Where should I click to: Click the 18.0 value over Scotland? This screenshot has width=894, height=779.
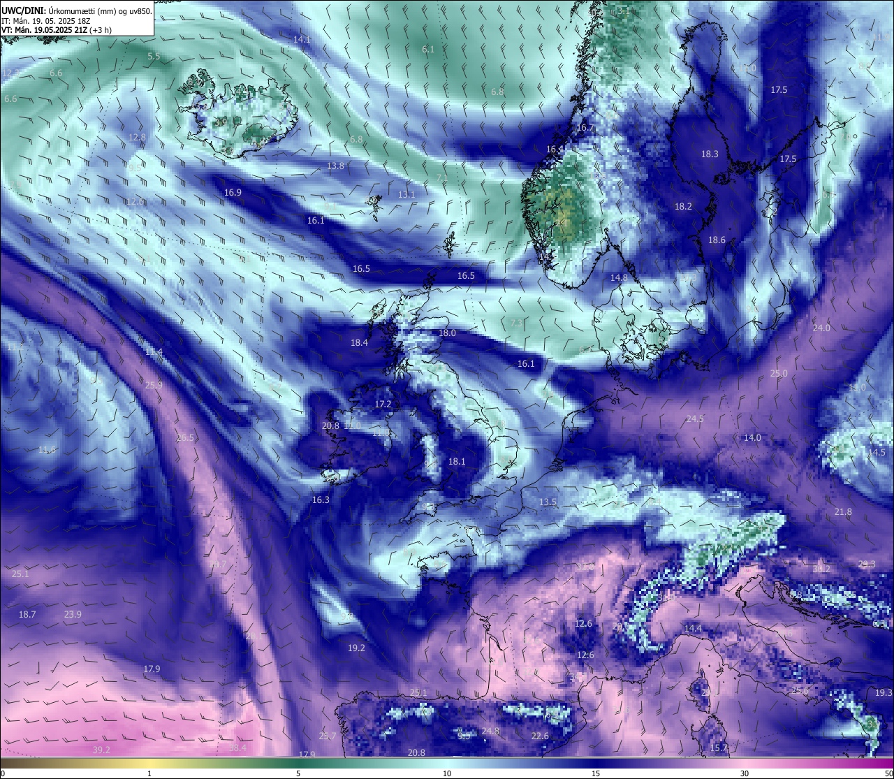point(447,333)
